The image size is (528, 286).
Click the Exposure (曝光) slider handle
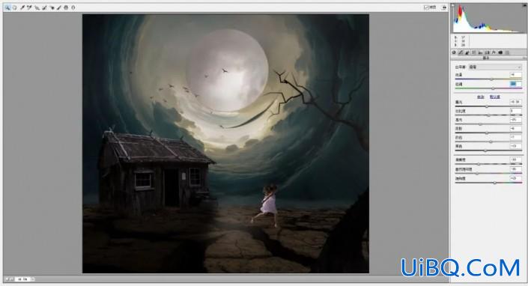click(x=487, y=106)
